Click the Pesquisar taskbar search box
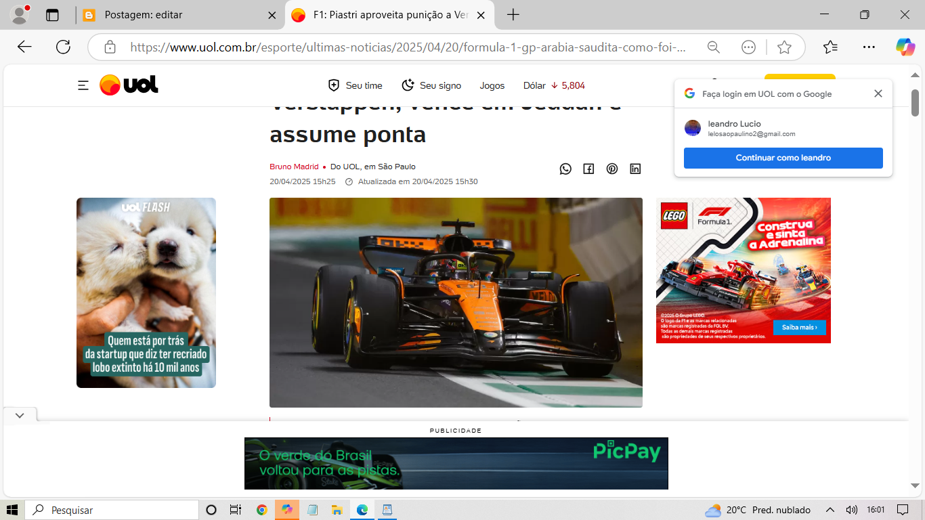The width and height of the screenshot is (925, 520). [x=112, y=510]
